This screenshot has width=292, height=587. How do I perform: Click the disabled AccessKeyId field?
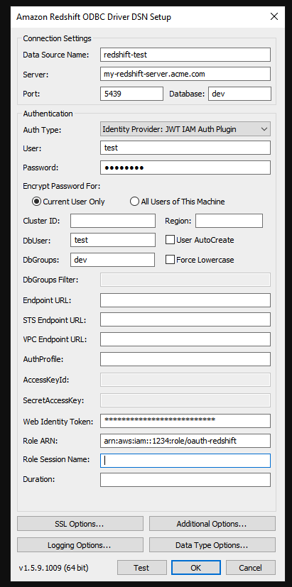[185, 380]
